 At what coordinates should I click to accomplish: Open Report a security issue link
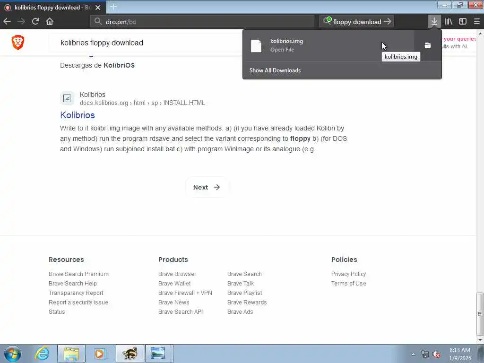(78, 302)
